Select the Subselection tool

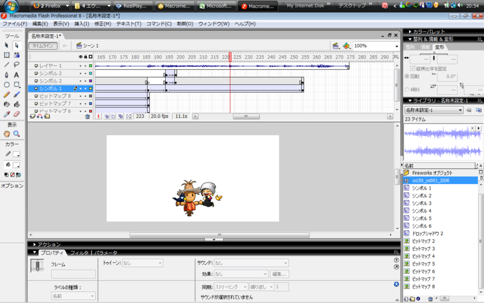pos(17,45)
